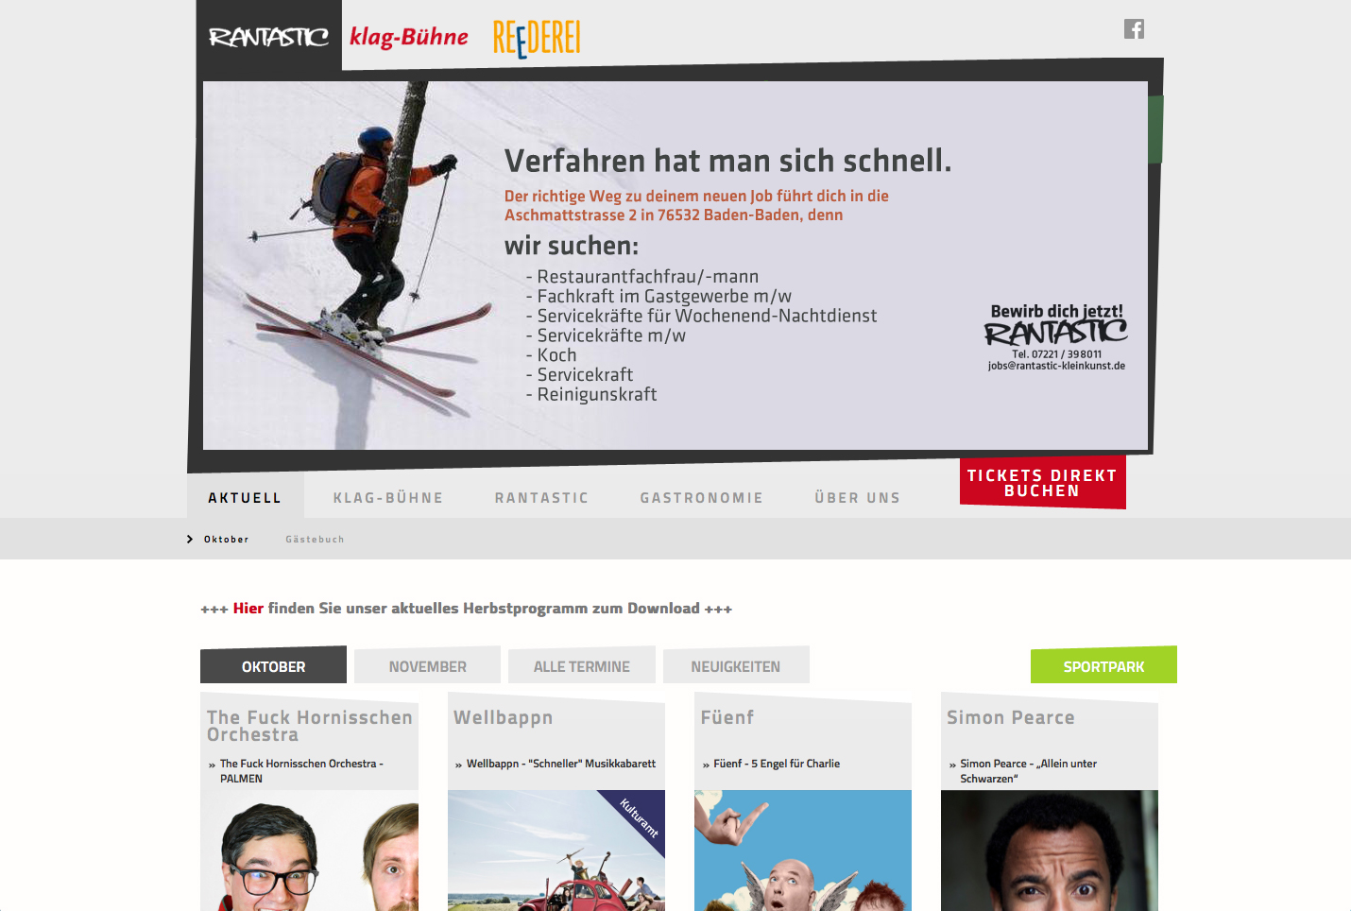Switch to the November tab
This screenshot has height=911, width=1351.
pyautogui.click(x=427, y=665)
